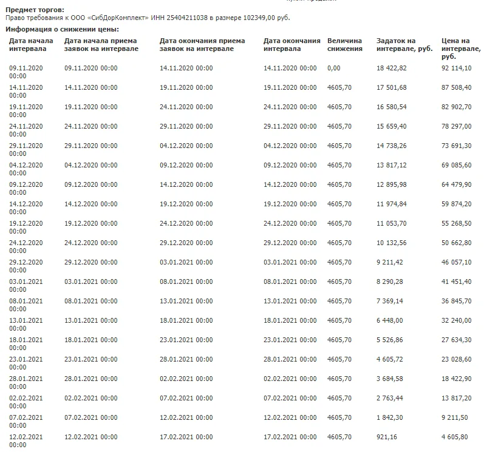The width and height of the screenshot is (498, 452).
Task: Click 'Дата окончания интервала' column header
Action: 292,45
